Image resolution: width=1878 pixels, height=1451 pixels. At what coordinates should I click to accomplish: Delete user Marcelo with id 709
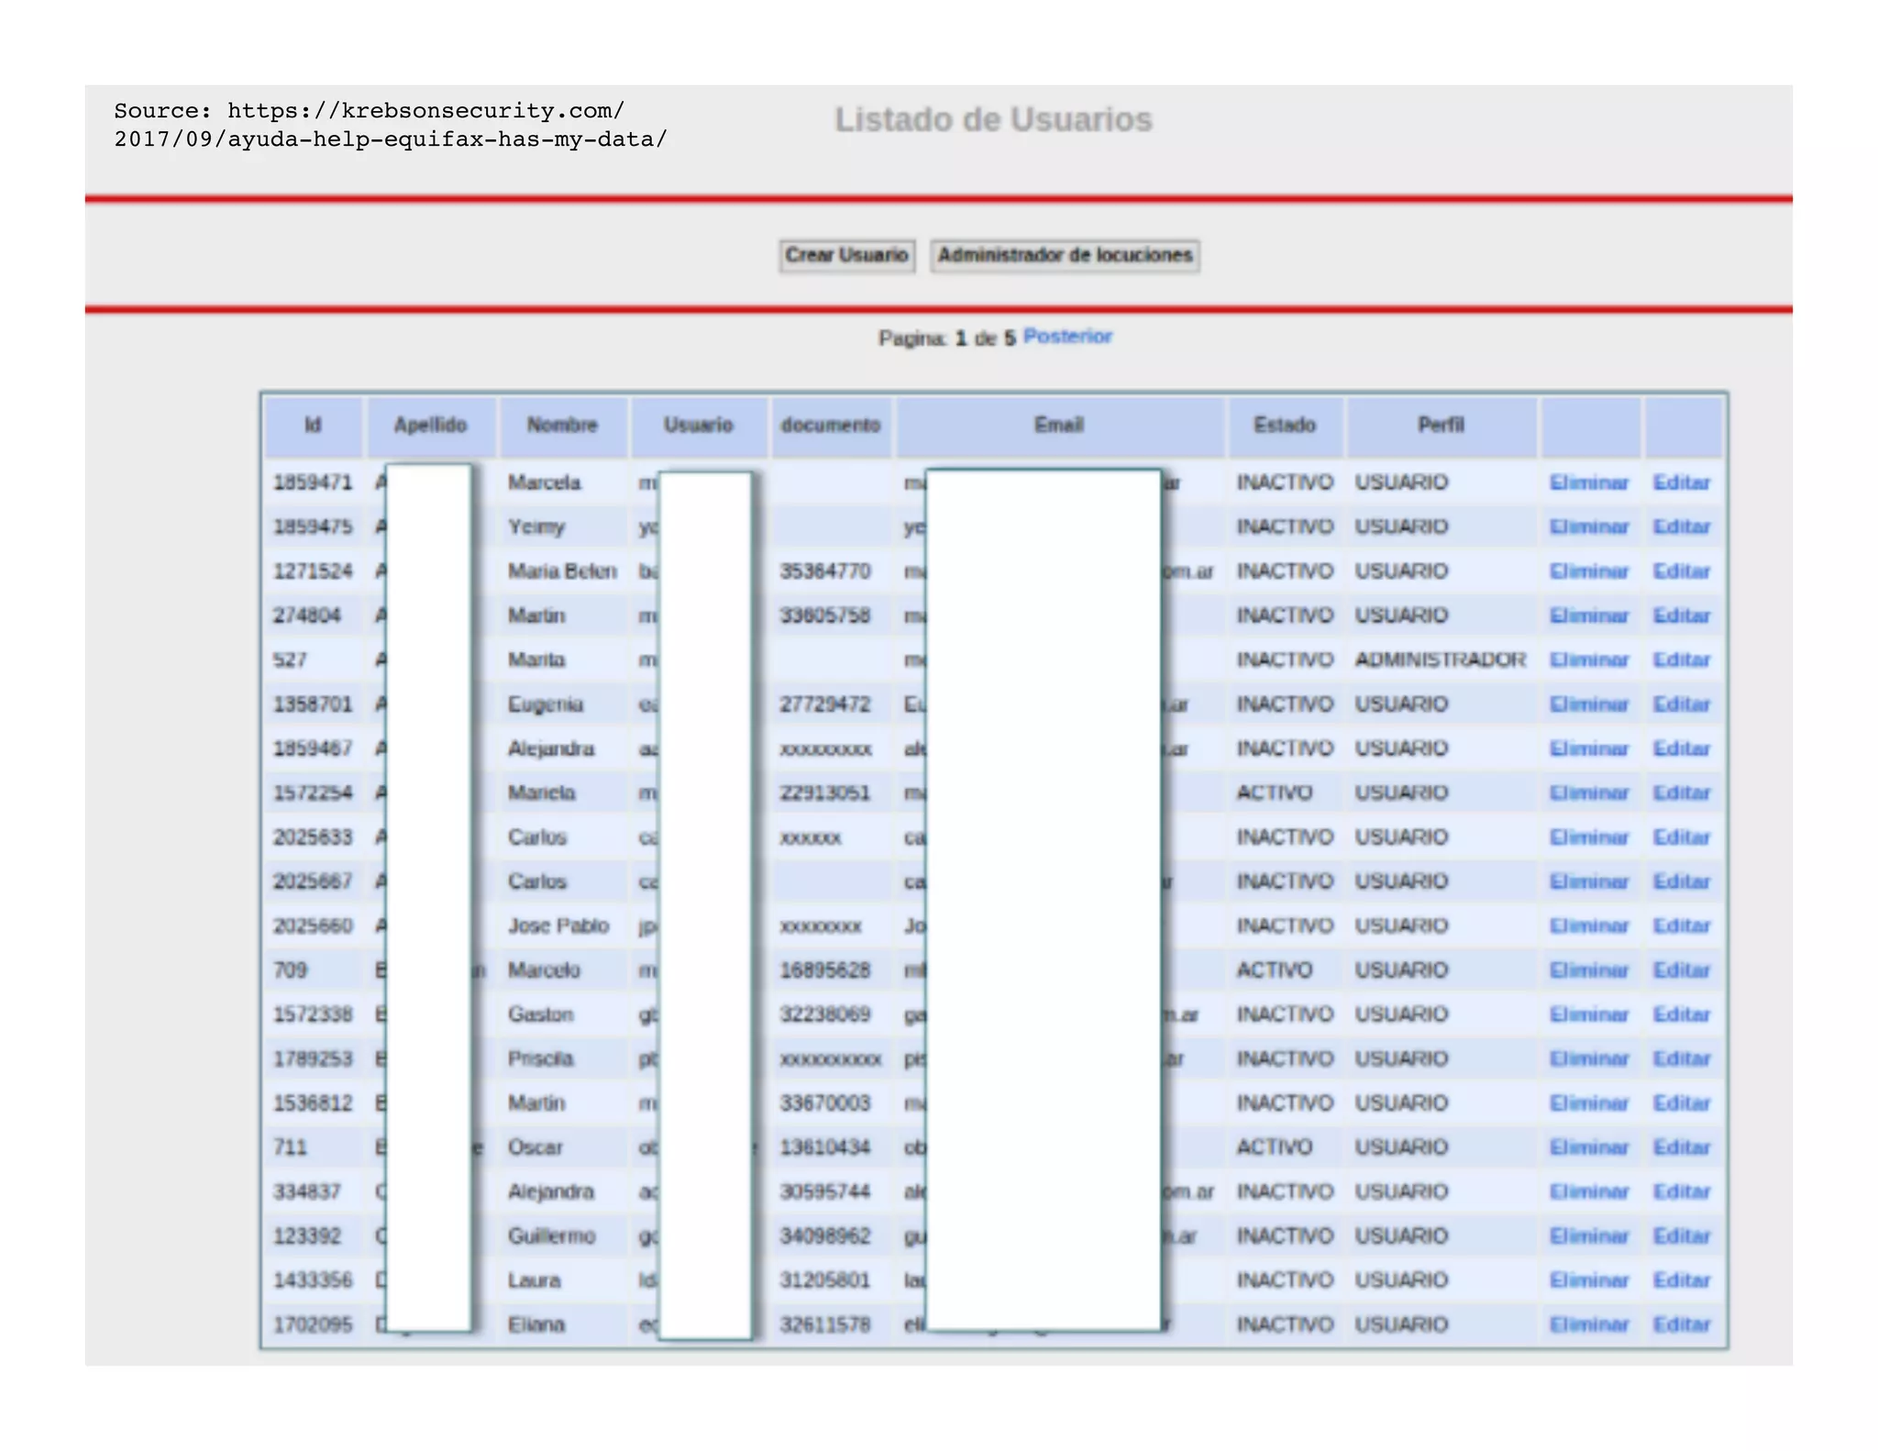pyautogui.click(x=1589, y=970)
